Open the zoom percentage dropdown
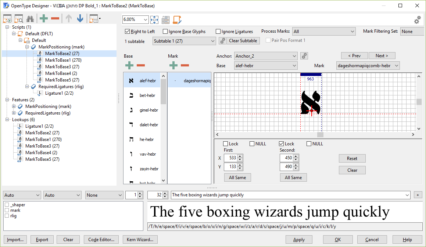This screenshot has width=426, height=247. point(145,19)
